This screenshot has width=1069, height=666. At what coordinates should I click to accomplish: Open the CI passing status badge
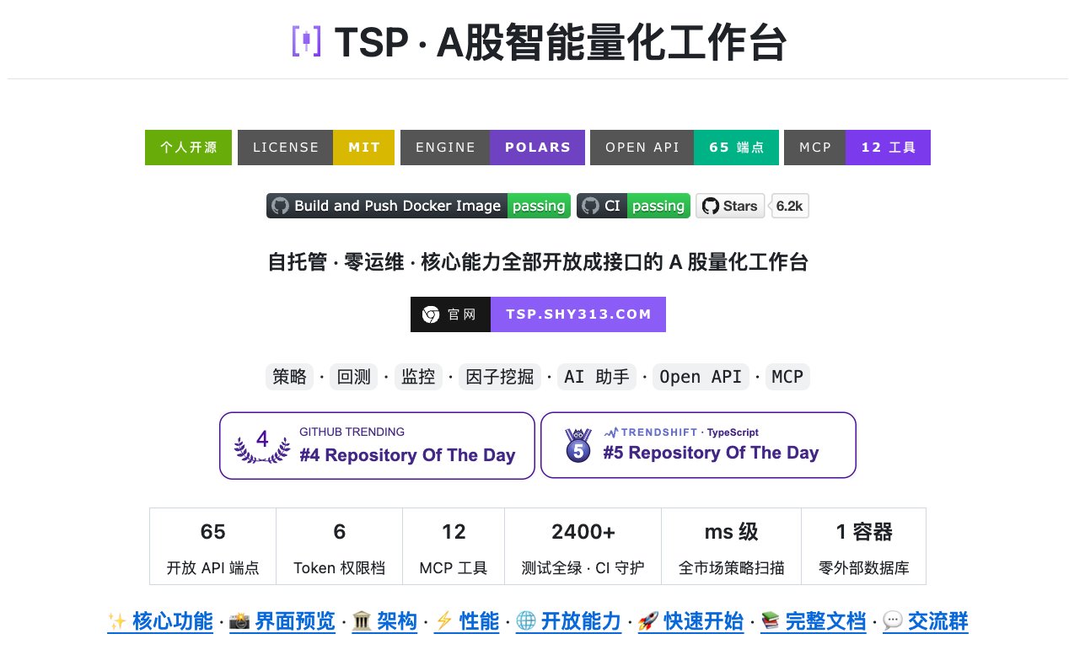tap(633, 206)
